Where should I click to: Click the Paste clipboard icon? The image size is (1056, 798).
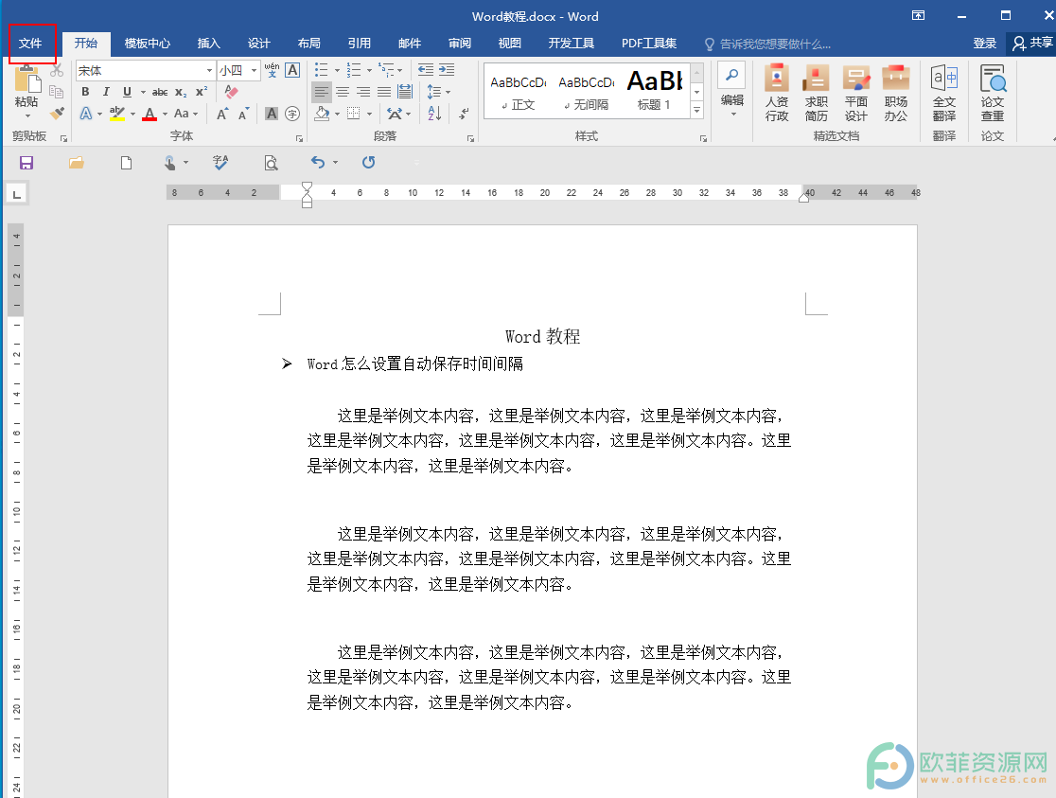pyautogui.click(x=26, y=80)
